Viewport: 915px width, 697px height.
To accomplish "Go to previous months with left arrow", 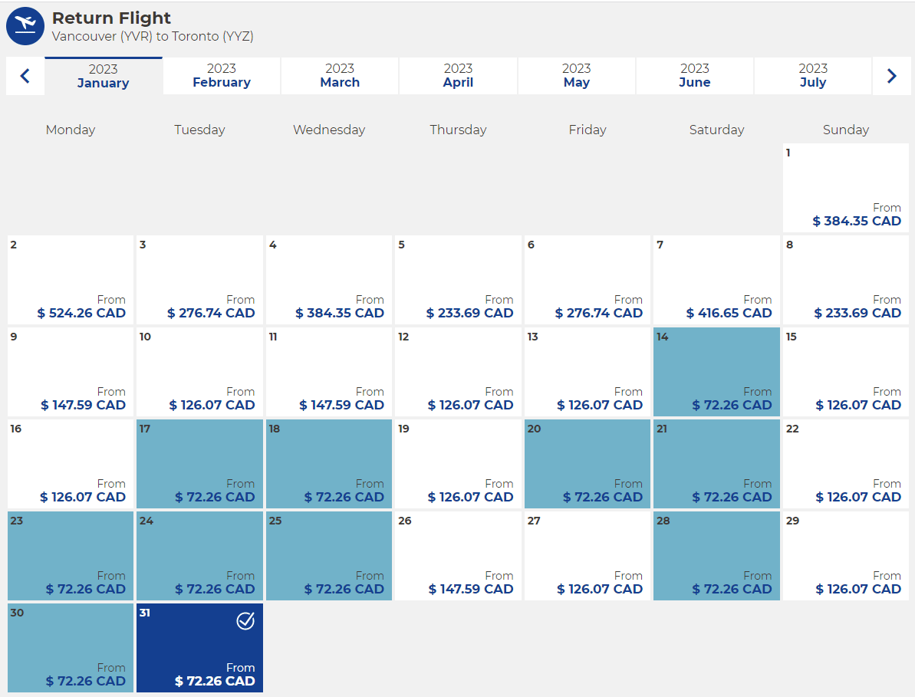I will (25, 76).
